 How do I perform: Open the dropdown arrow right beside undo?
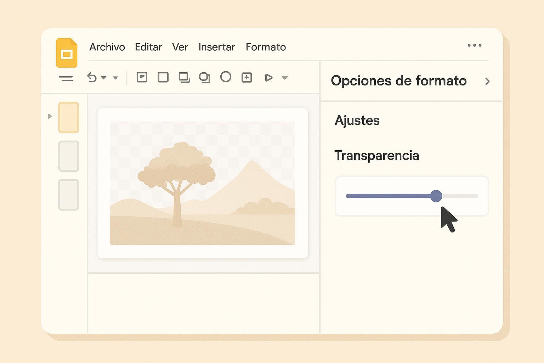[x=104, y=78]
